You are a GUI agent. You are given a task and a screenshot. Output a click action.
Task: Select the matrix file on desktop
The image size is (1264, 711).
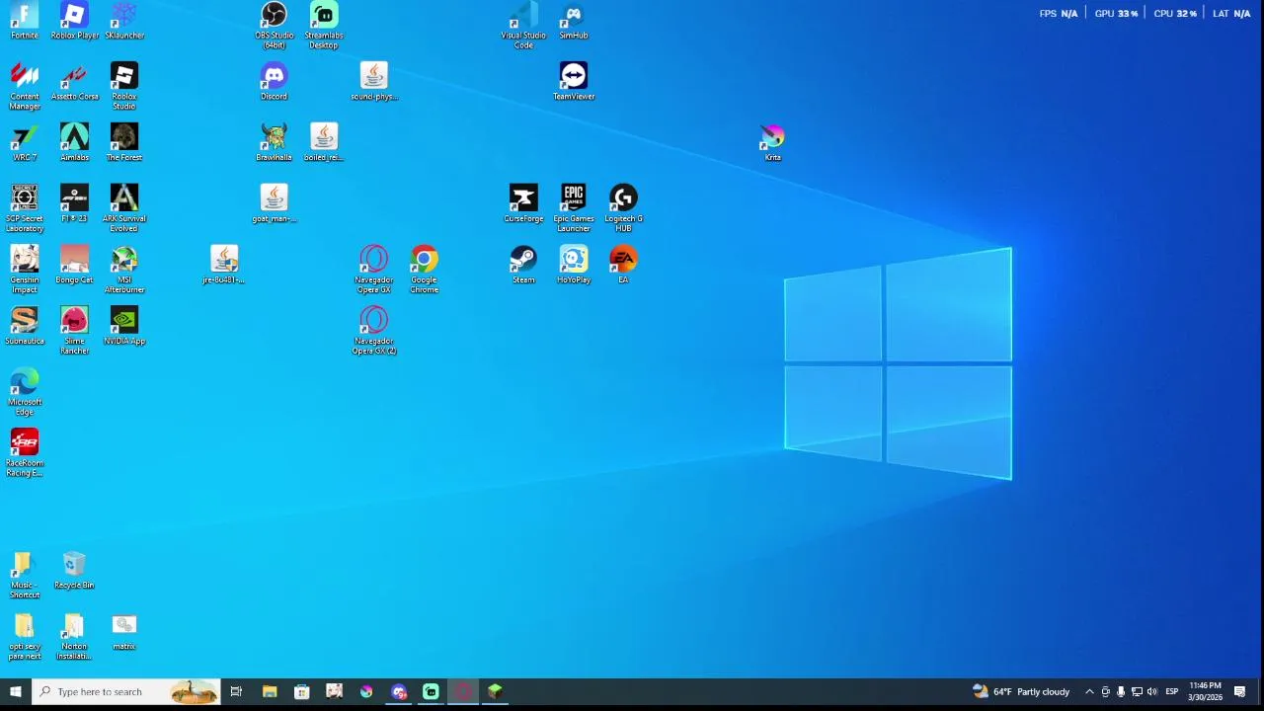pos(124,632)
